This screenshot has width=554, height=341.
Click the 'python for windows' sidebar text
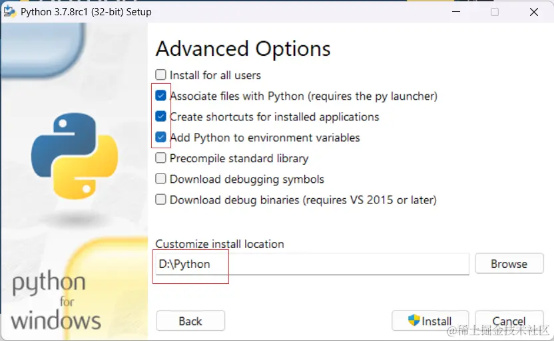(x=56, y=301)
